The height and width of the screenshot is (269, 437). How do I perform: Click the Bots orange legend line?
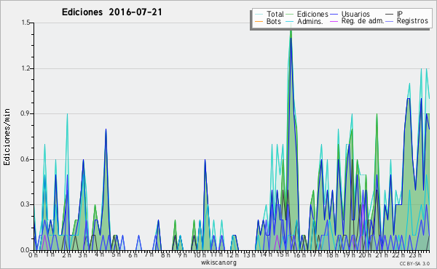point(259,21)
